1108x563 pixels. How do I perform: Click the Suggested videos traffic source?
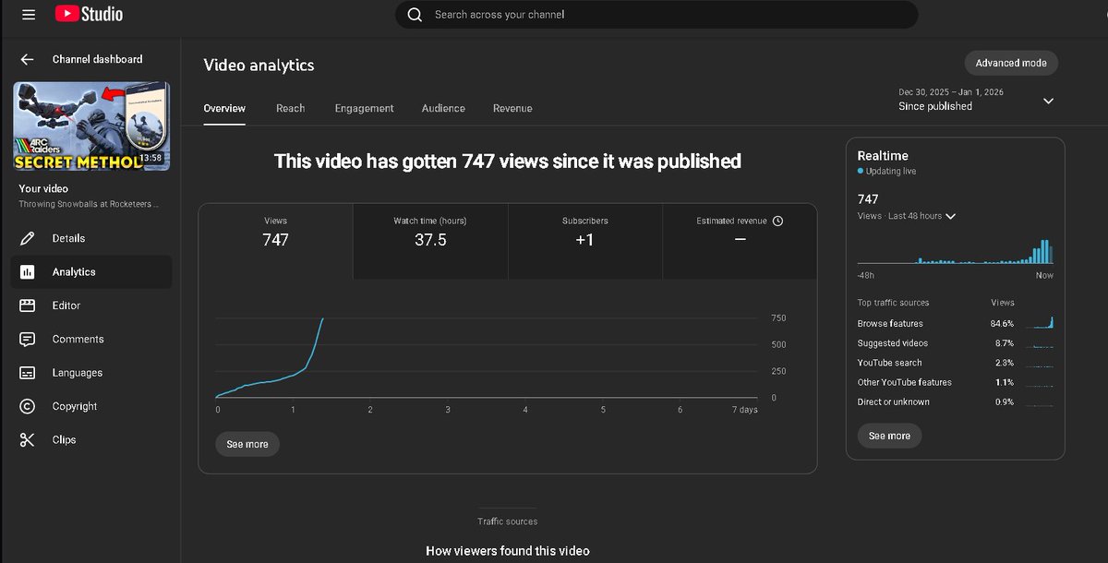[x=892, y=343]
